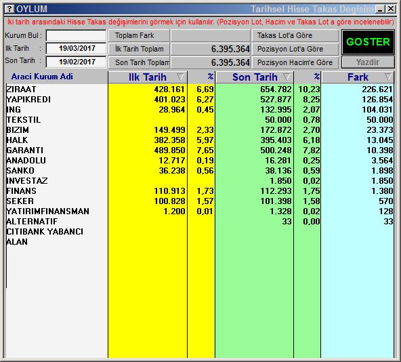401x362 pixels.
Task: Click the Araci Kurum Adi column header
Action: click(x=42, y=77)
